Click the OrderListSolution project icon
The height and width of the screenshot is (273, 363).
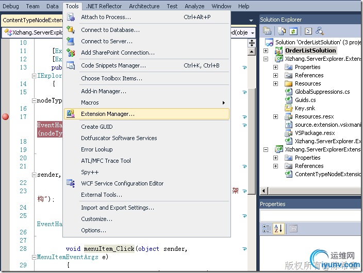(x=279, y=50)
